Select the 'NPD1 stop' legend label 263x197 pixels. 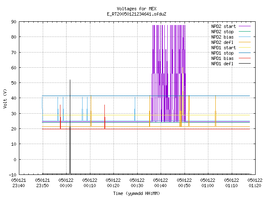pyautogui.click(x=222, y=53)
